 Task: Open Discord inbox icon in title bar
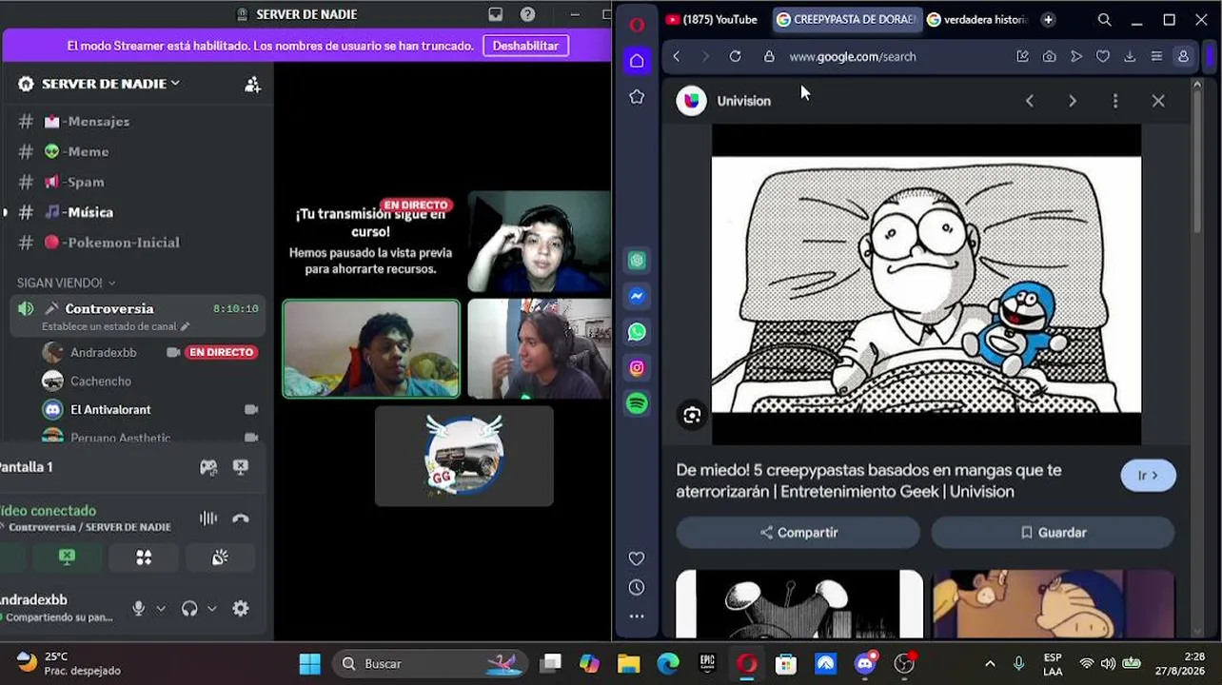coord(496,14)
